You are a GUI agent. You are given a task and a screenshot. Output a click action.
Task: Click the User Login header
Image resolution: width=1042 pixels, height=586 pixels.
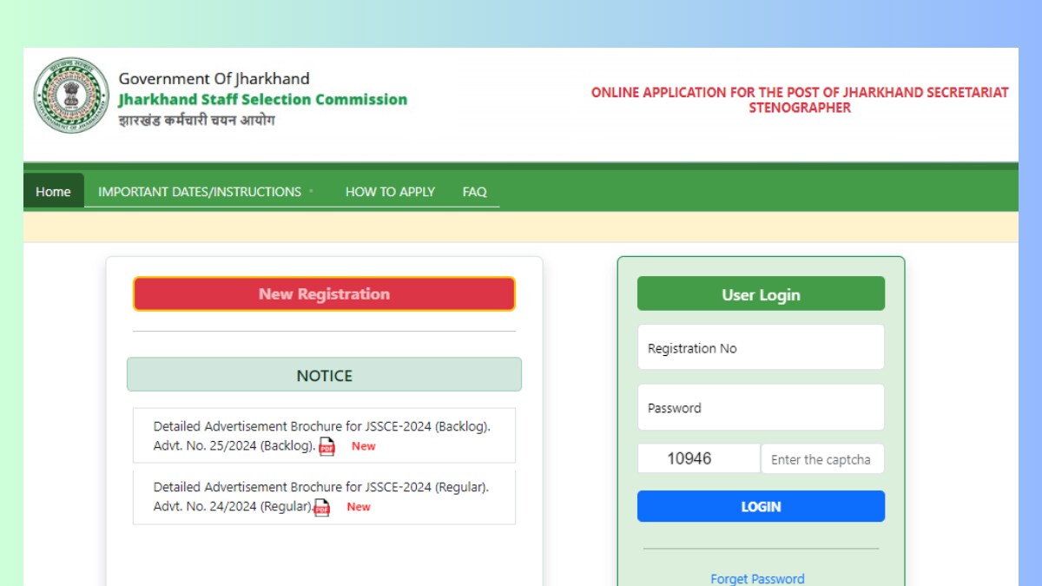pyautogui.click(x=761, y=294)
